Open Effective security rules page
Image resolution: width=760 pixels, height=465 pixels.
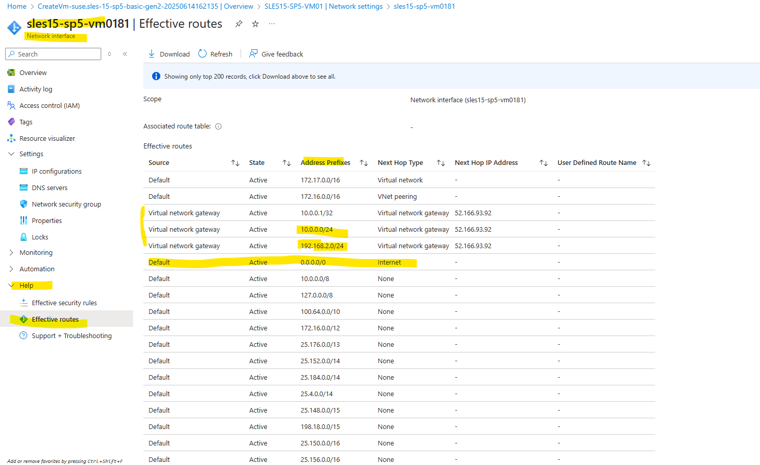[64, 303]
